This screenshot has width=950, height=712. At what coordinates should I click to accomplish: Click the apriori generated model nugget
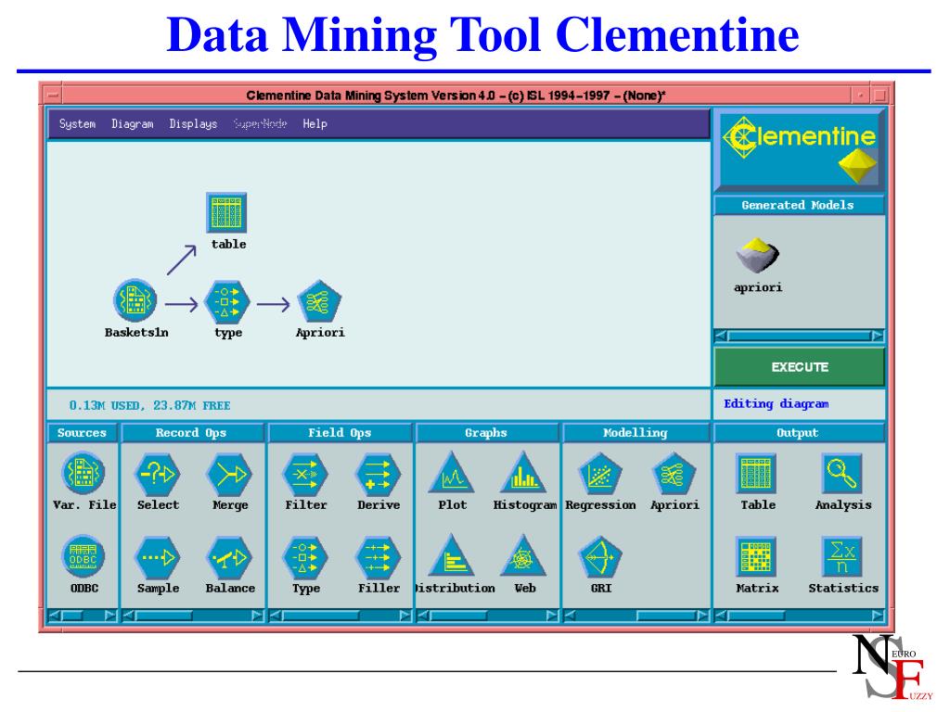tap(757, 256)
